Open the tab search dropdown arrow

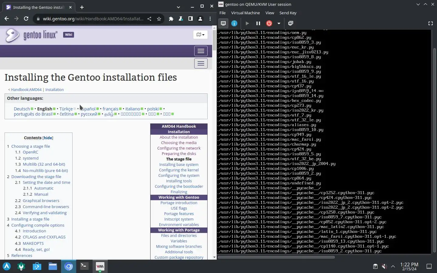tap(178, 7)
